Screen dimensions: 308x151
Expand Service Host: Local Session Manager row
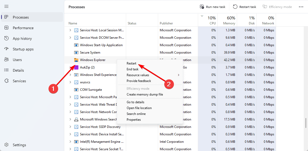(70, 30)
